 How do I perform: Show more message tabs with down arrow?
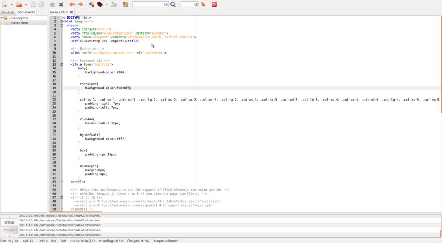[x=9, y=236]
